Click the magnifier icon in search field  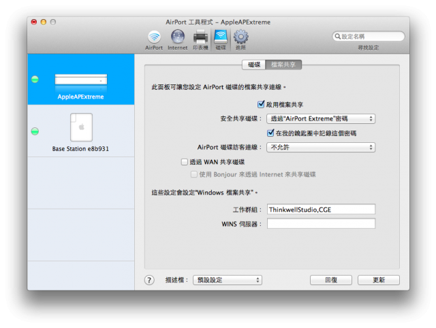[x=337, y=36]
